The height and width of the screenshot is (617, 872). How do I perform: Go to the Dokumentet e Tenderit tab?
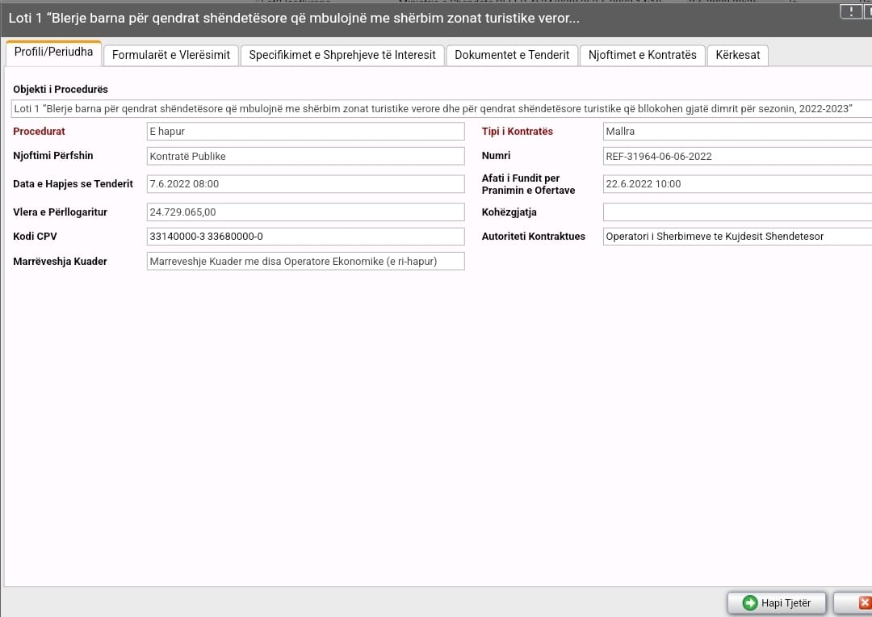[512, 55]
